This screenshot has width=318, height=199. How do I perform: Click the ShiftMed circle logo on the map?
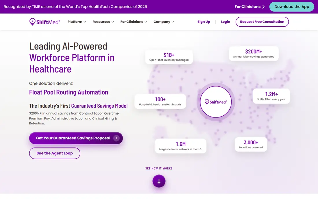[x=216, y=102]
